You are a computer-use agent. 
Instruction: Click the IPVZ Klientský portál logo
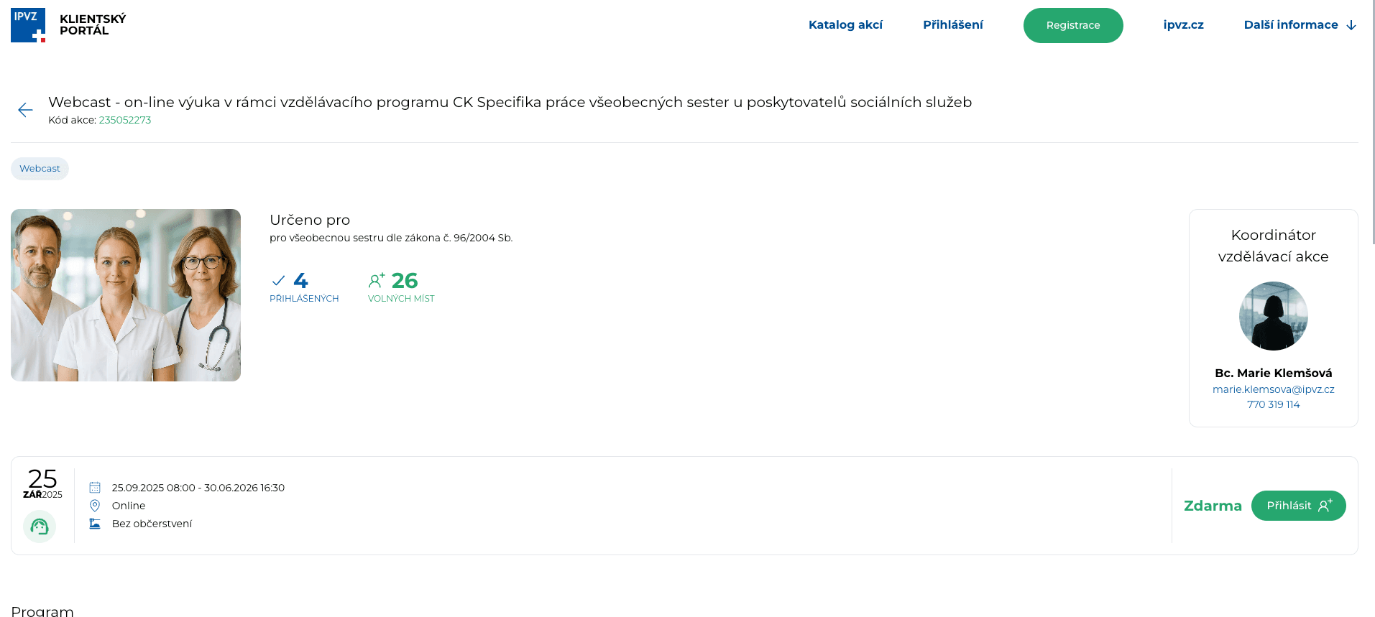tap(68, 25)
